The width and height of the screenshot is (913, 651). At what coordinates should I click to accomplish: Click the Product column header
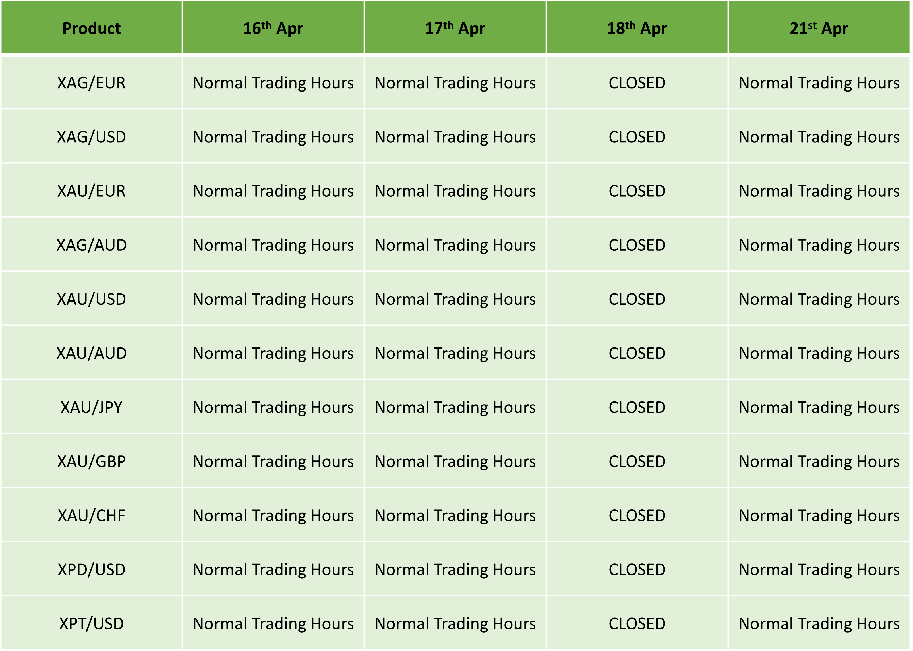pyautogui.click(x=92, y=27)
